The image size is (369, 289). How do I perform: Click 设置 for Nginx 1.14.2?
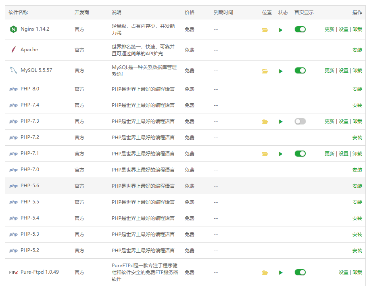(343, 29)
